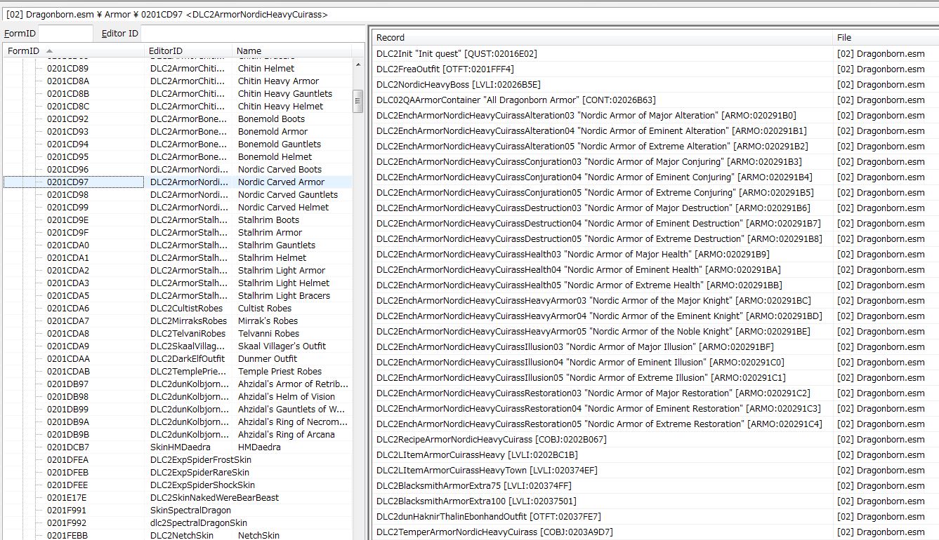
Task: Select Nordic Carved Helmet record
Action: 178,208
